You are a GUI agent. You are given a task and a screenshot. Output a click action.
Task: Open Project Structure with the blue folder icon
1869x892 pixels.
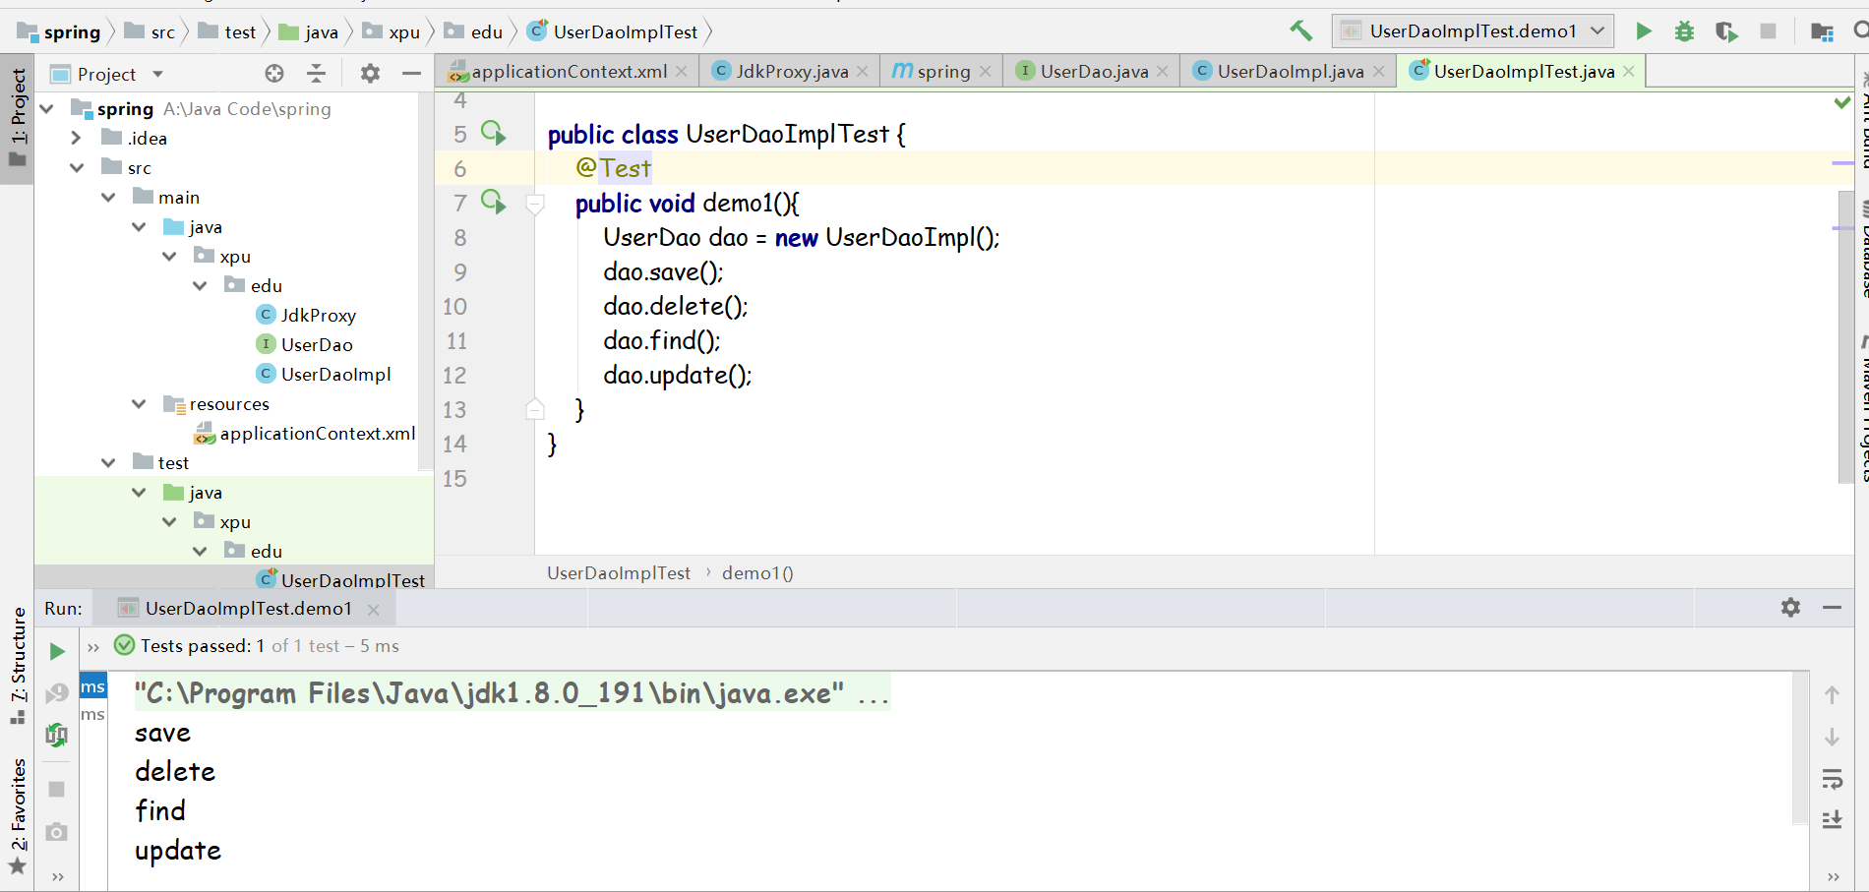coord(1821,30)
